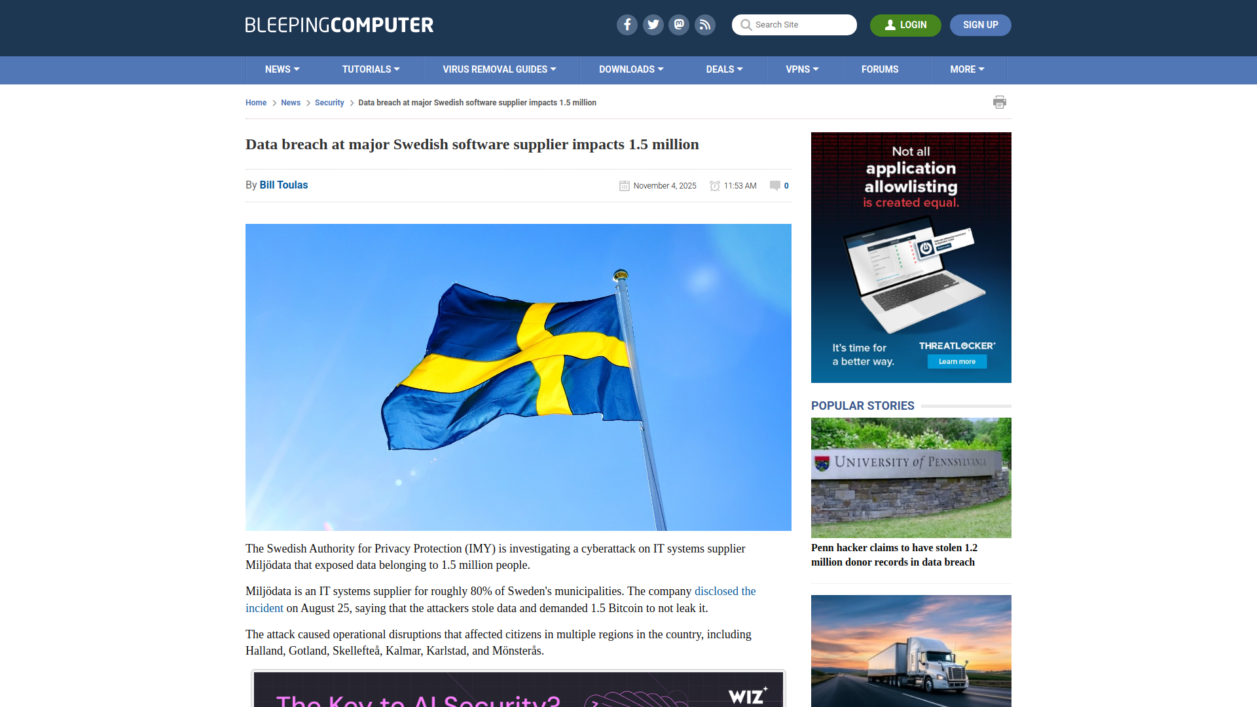Print the article using the printer icon
1257x707 pixels.
point(1000,102)
